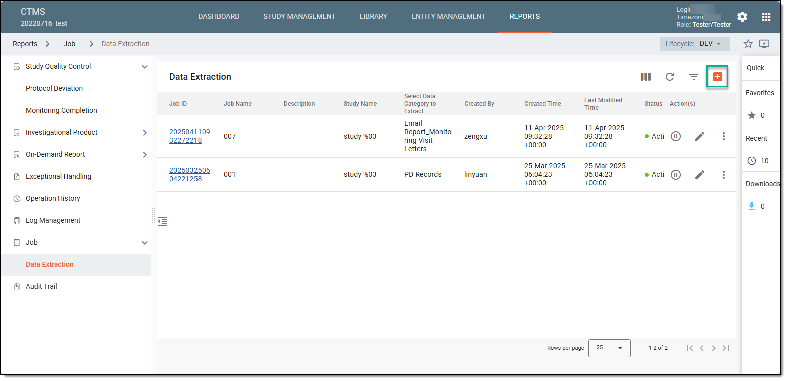Go to first page of results
The image size is (787, 381).
click(690, 348)
